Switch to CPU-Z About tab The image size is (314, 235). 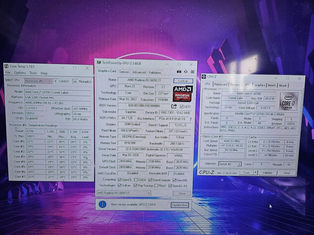[283, 85]
